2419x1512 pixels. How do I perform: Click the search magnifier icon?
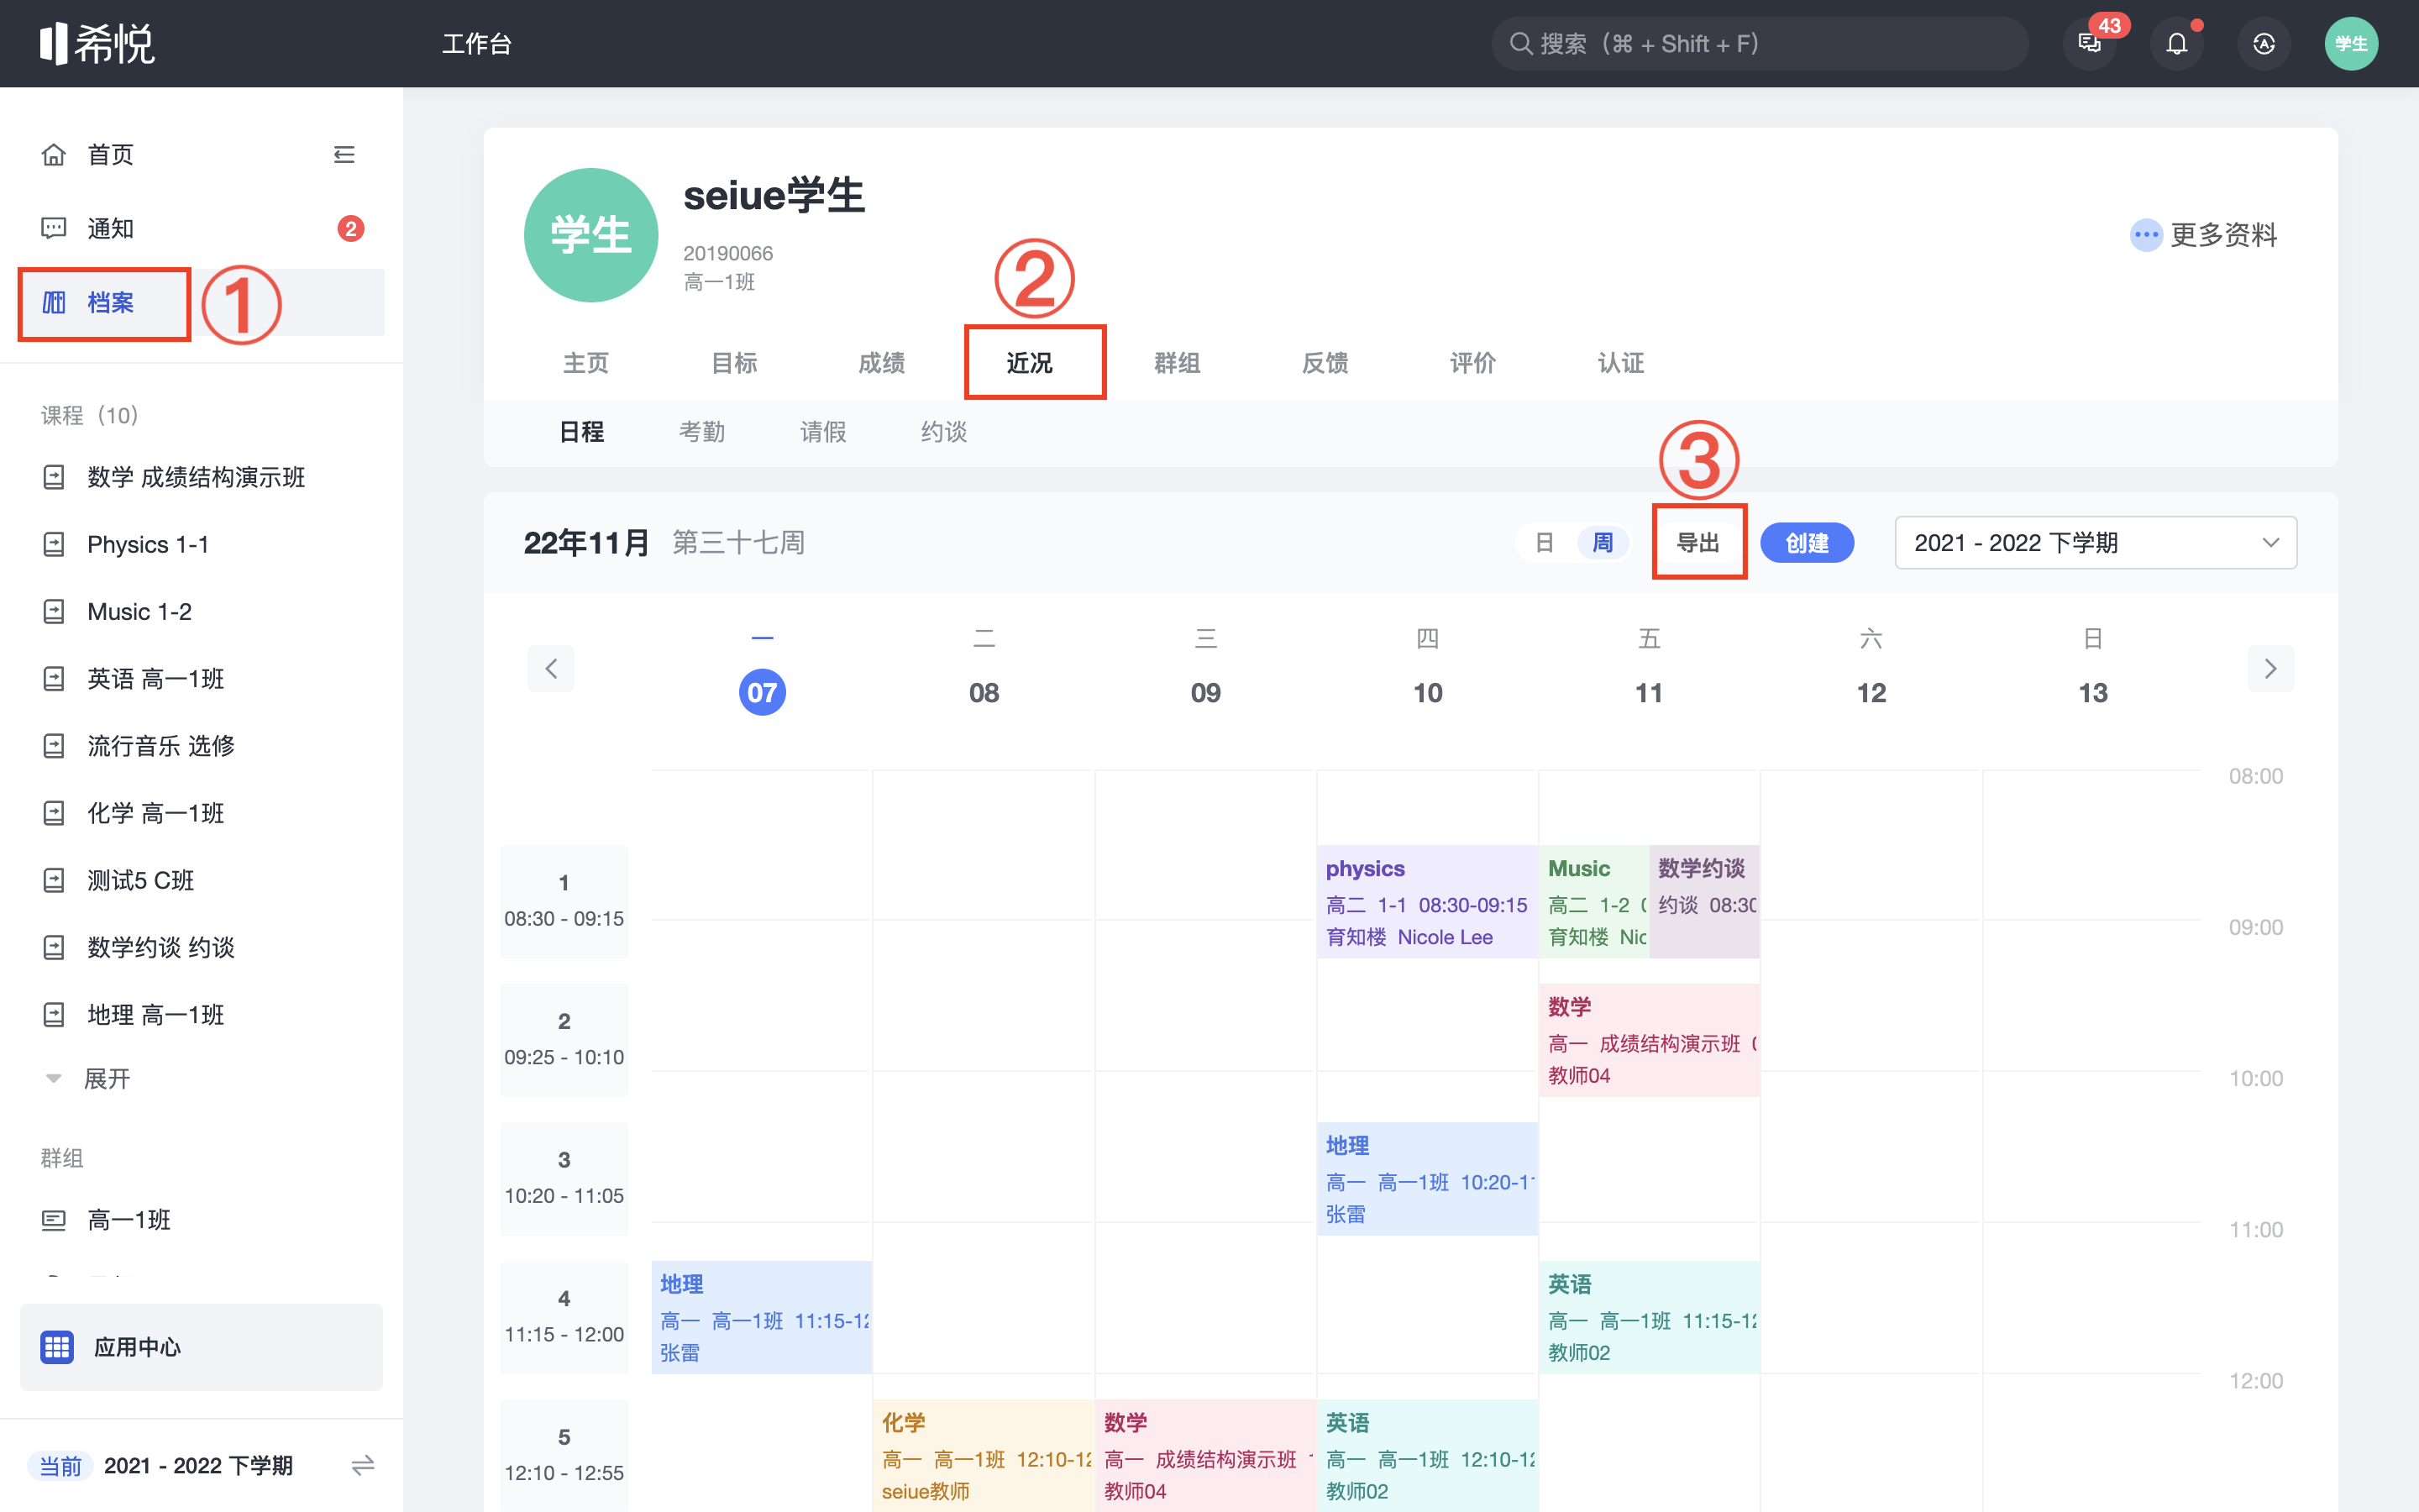[1520, 44]
